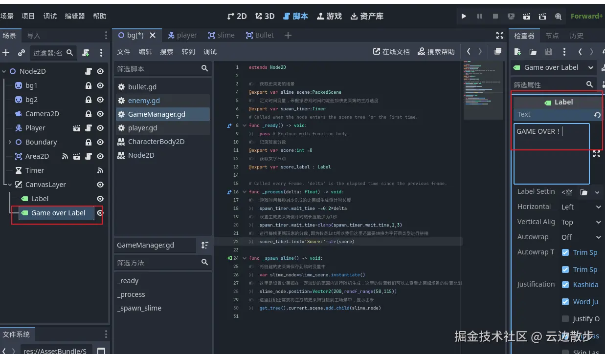Expand the Boundary node children
Image resolution: width=605 pixels, height=354 pixels.
pos(10,142)
